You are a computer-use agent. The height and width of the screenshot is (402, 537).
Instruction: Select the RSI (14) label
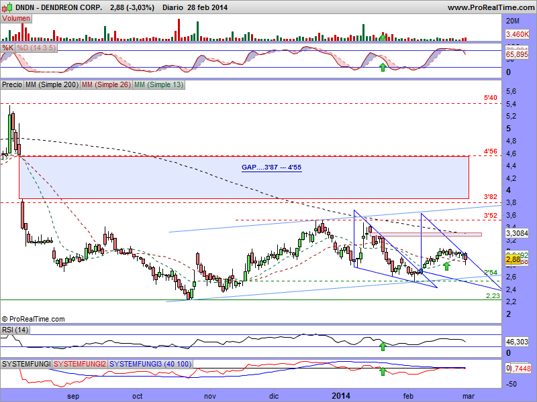[15, 330]
